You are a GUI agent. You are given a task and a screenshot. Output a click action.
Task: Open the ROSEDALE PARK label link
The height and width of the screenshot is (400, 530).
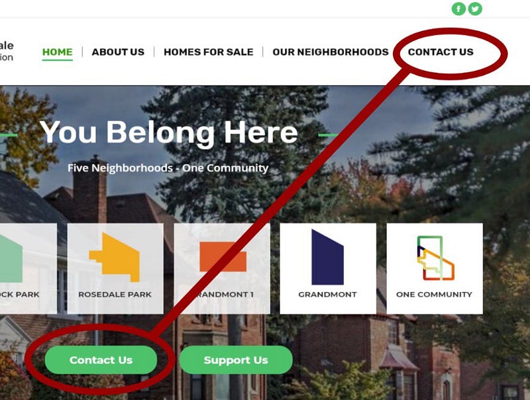[115, 294]
